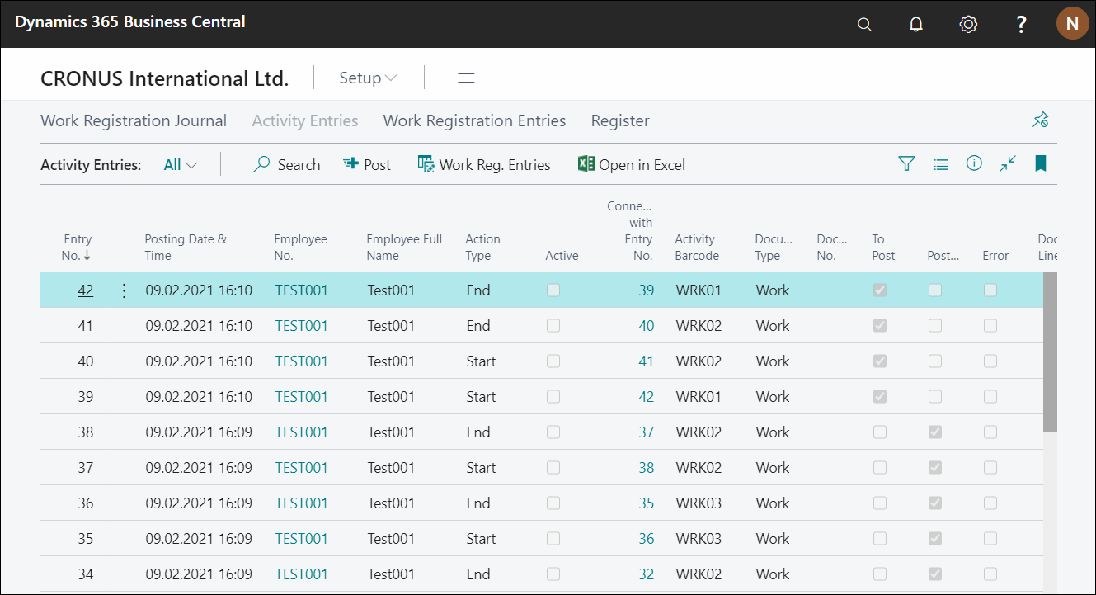Open help question mark
The image size is (1096, 595).
(1021, 24)
